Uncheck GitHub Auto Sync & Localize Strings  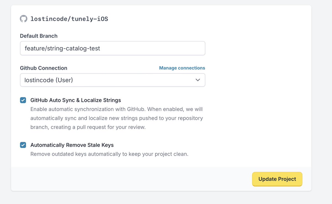[x=23, y=100]
